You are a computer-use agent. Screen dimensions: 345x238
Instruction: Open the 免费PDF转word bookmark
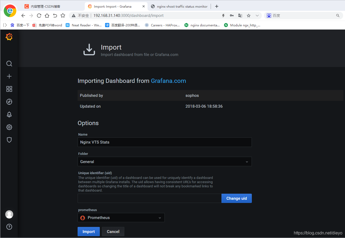coord(47,25)
